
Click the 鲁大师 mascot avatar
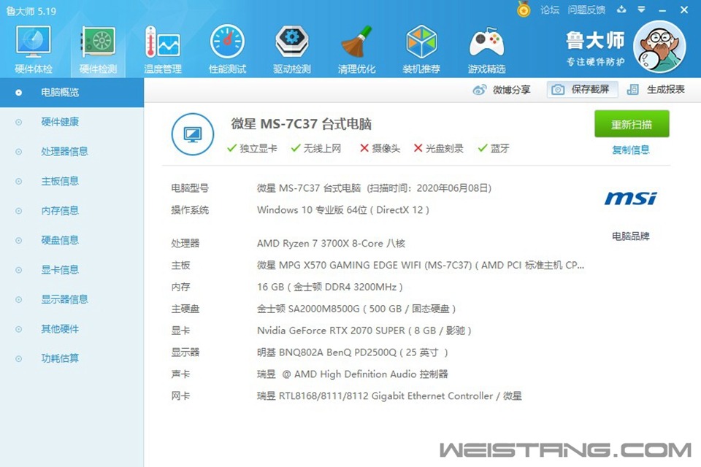coord(659,47)
